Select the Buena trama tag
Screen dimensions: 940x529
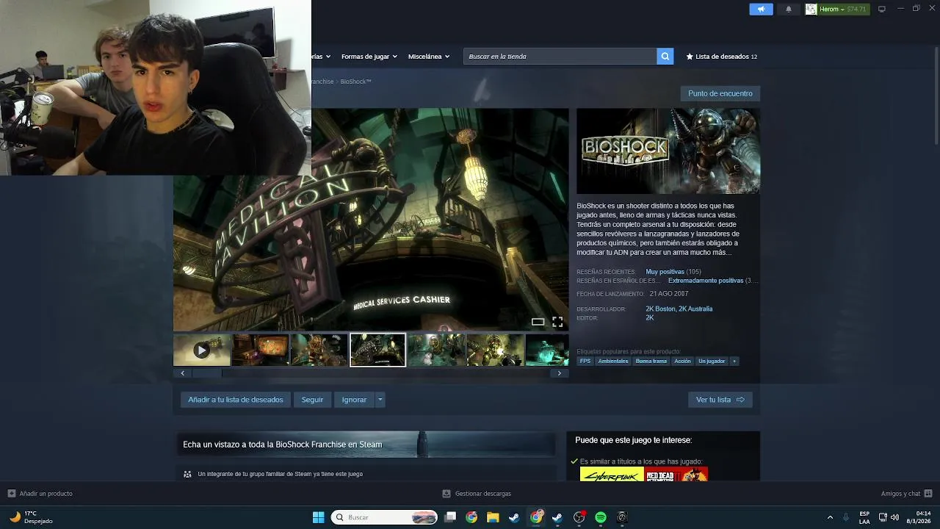(x=651, y=361)
